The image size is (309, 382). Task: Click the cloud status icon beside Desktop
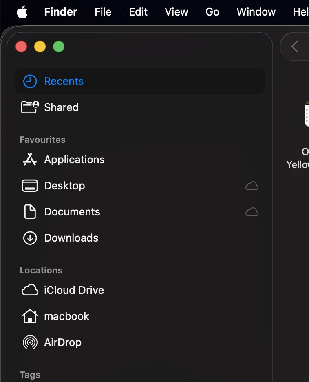point(252,186)
